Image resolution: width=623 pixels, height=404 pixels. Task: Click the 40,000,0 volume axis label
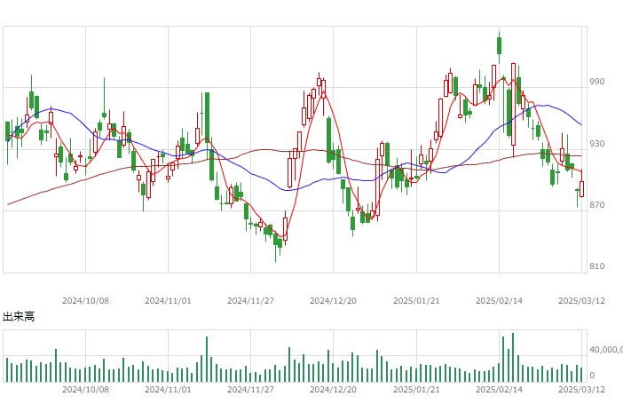(x=606, y=350)
